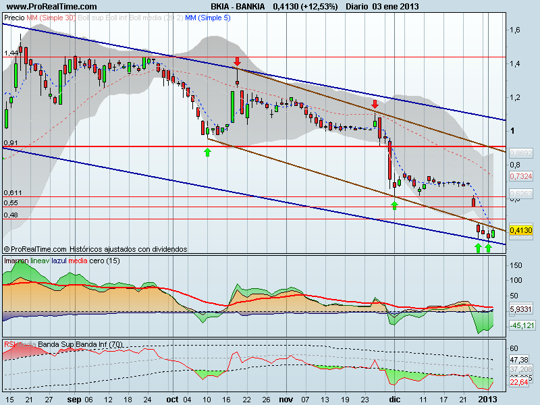Select the 0,611 support level label

13,193
